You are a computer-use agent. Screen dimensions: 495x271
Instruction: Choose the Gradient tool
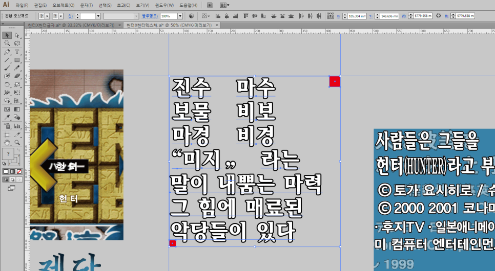pyautogui.click(x=17, y=109)
